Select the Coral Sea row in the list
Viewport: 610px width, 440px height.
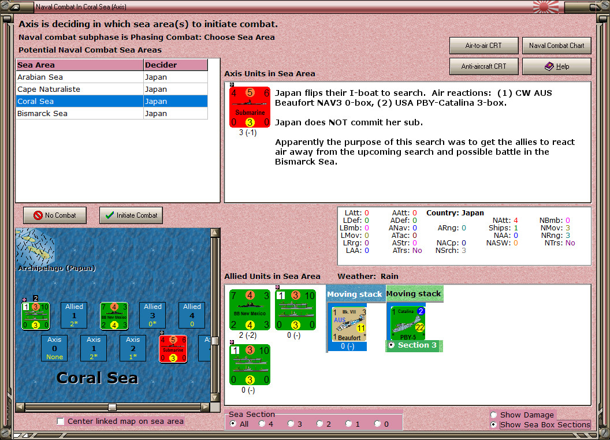pos(111,101)
